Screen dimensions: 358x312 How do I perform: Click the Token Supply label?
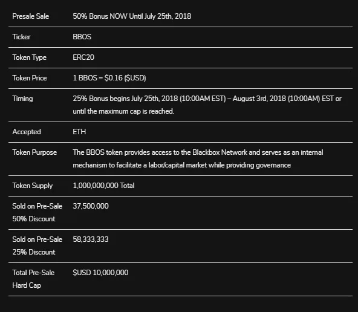tap(33, 186)
